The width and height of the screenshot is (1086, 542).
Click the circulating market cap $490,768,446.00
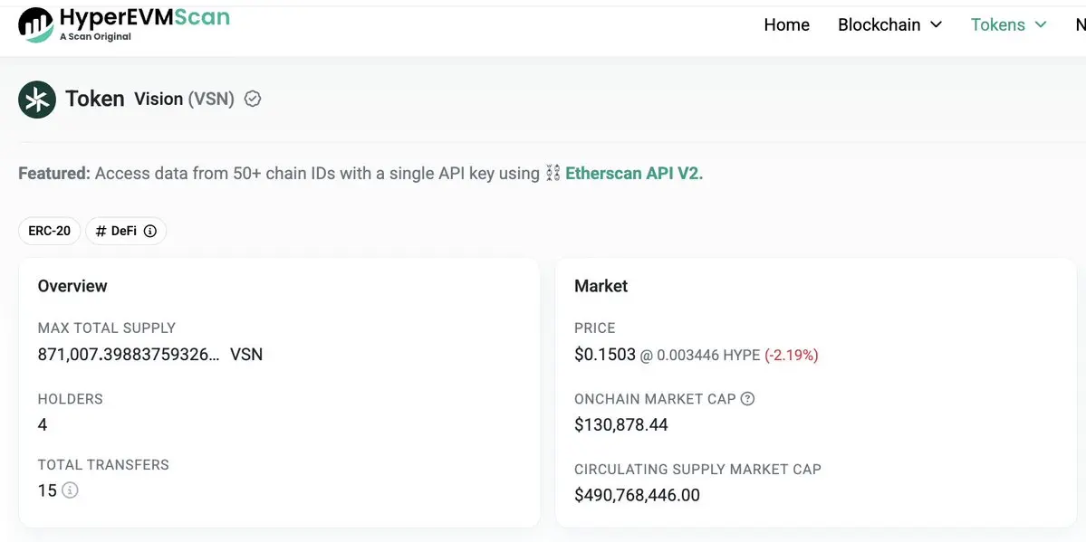[x=637, y=495]
